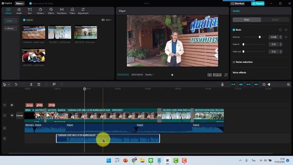Open the selection tool mode arrow
The width and height of the screenshot is (293, 165).
tap(9, 84)
